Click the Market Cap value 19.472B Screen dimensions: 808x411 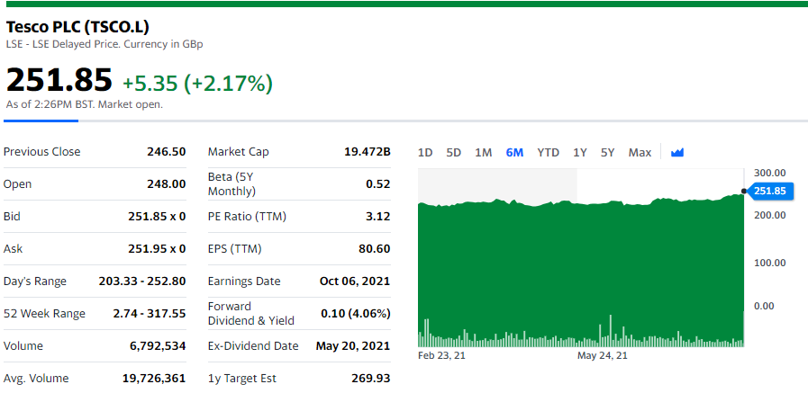pyautogui.click(x=368, y=152)
